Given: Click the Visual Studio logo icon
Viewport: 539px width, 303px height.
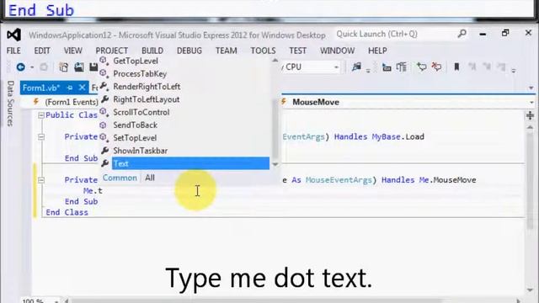Looking at the screenshot, I should point(13,35).
